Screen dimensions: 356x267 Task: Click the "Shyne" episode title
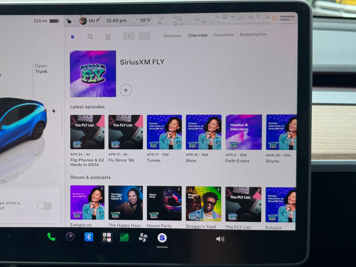[272, 161]
